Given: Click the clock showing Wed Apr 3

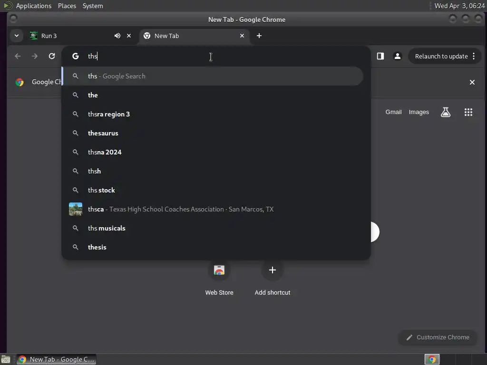Looking at the screenshot, I should pyautogui.click(x=459, y=6).
